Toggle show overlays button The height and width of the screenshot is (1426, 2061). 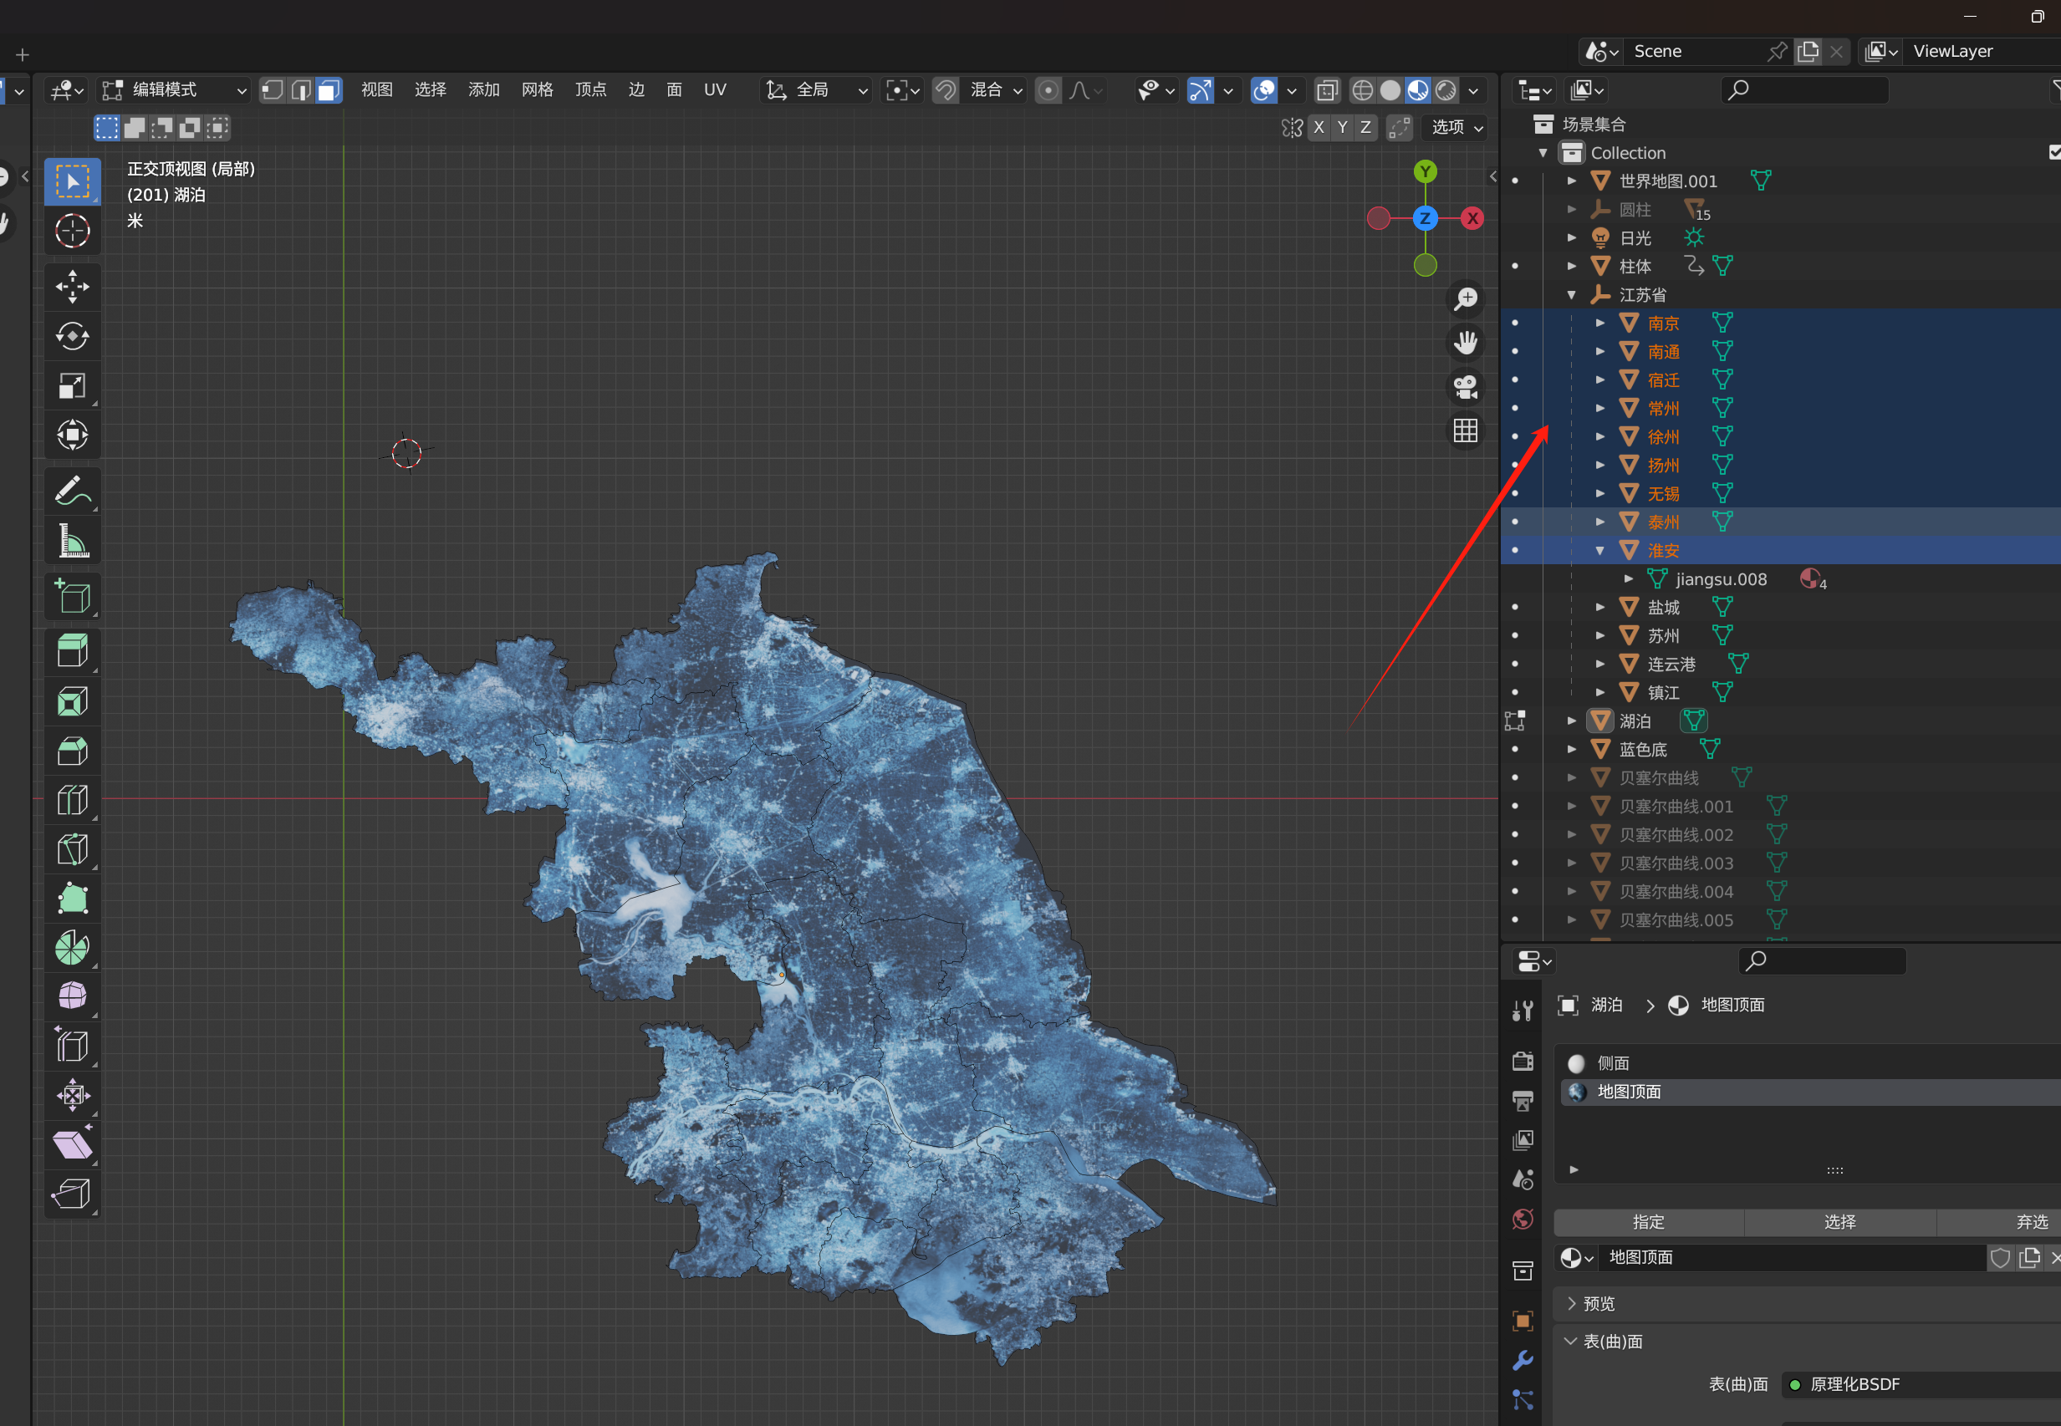click(x=1263, y=90)
